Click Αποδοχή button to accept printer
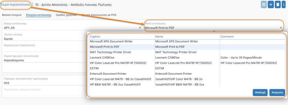This screenshot has width=288, height=105. click(260, 93)
